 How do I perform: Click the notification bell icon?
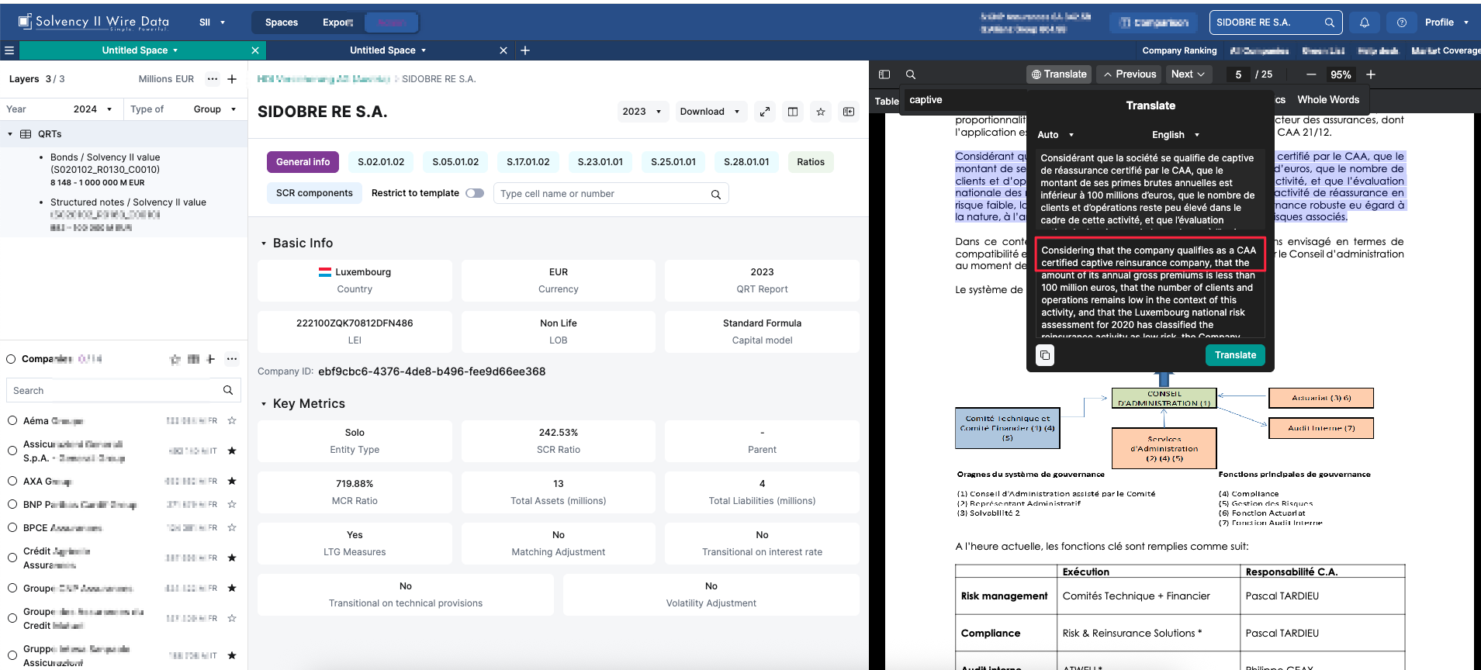[x=1364, y=22]
